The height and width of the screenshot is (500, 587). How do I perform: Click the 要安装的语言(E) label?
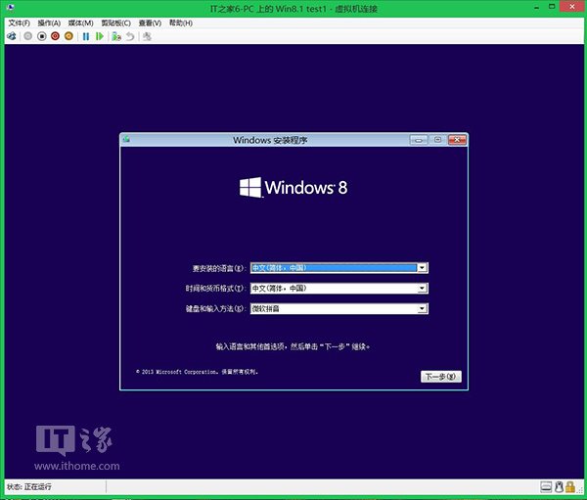tap(219, 268)
